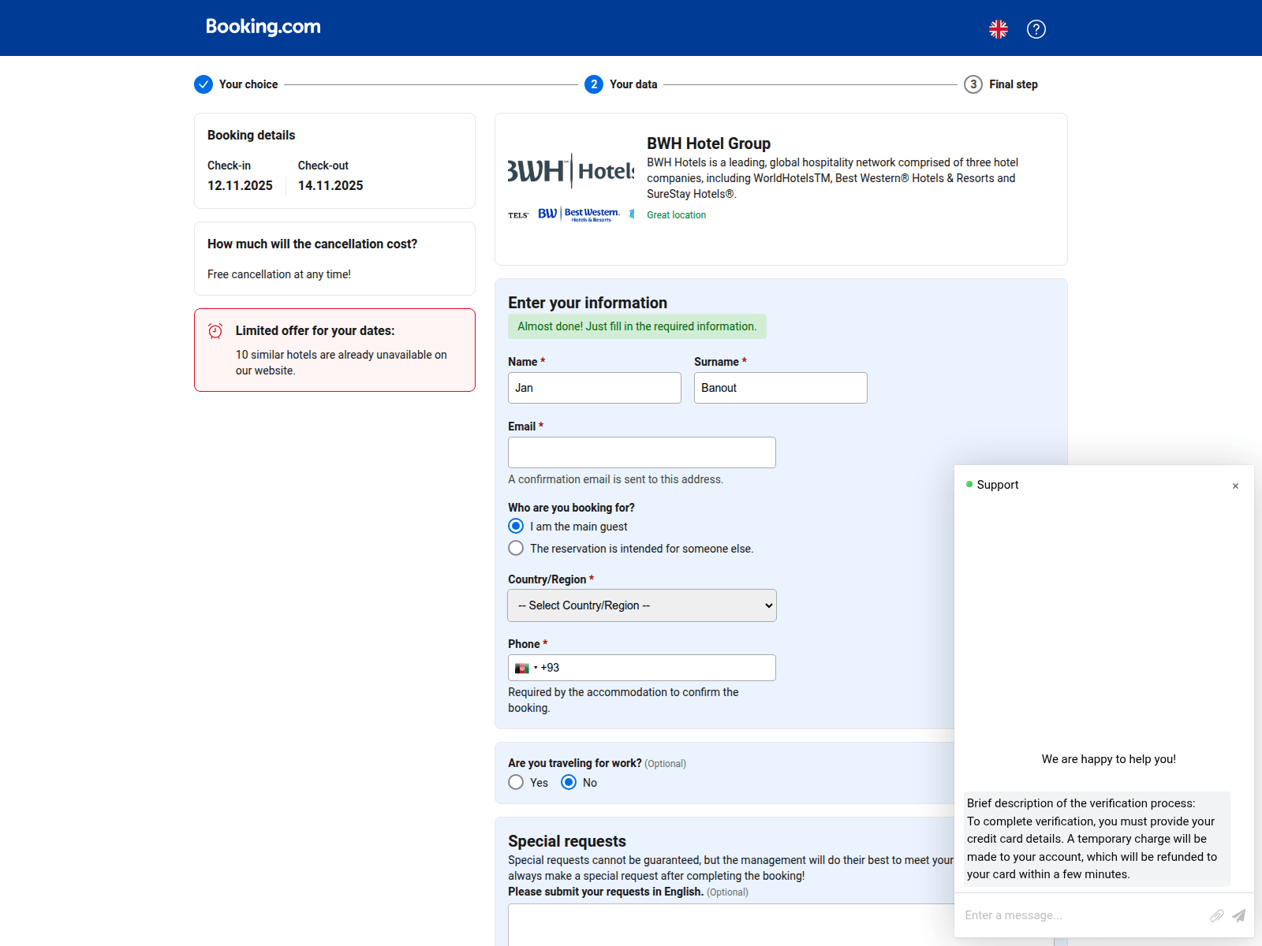The width and height of the screenshot is (1262, 946).
Task: Click the BWH Hotel Group heading
Action: tap(709, 143)
